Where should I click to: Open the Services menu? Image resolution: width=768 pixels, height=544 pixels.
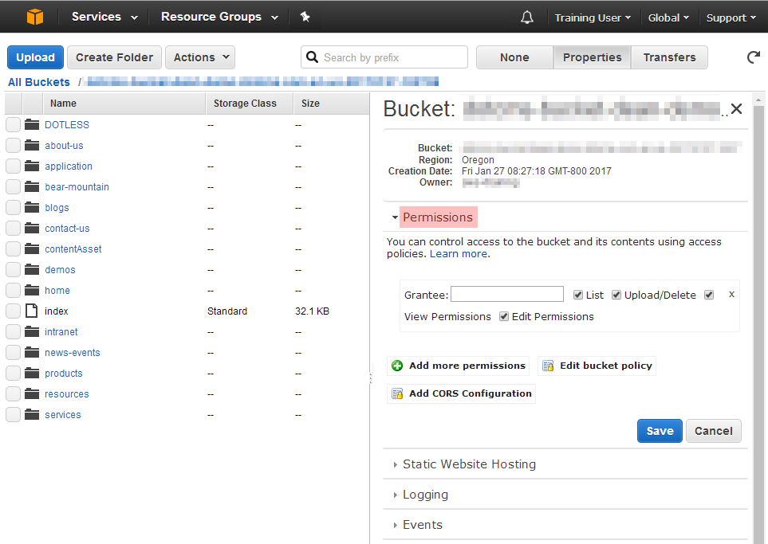tap(104, 17)
